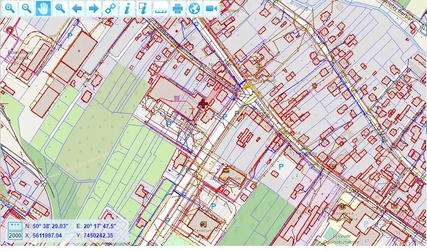Go to the previous map view
427x251 pixels.
click(77, 8)
